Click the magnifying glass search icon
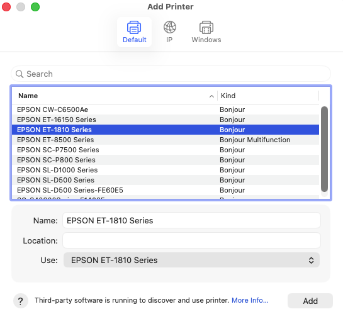The height and width of the screenshot is (314, 343). coord(20,74)
